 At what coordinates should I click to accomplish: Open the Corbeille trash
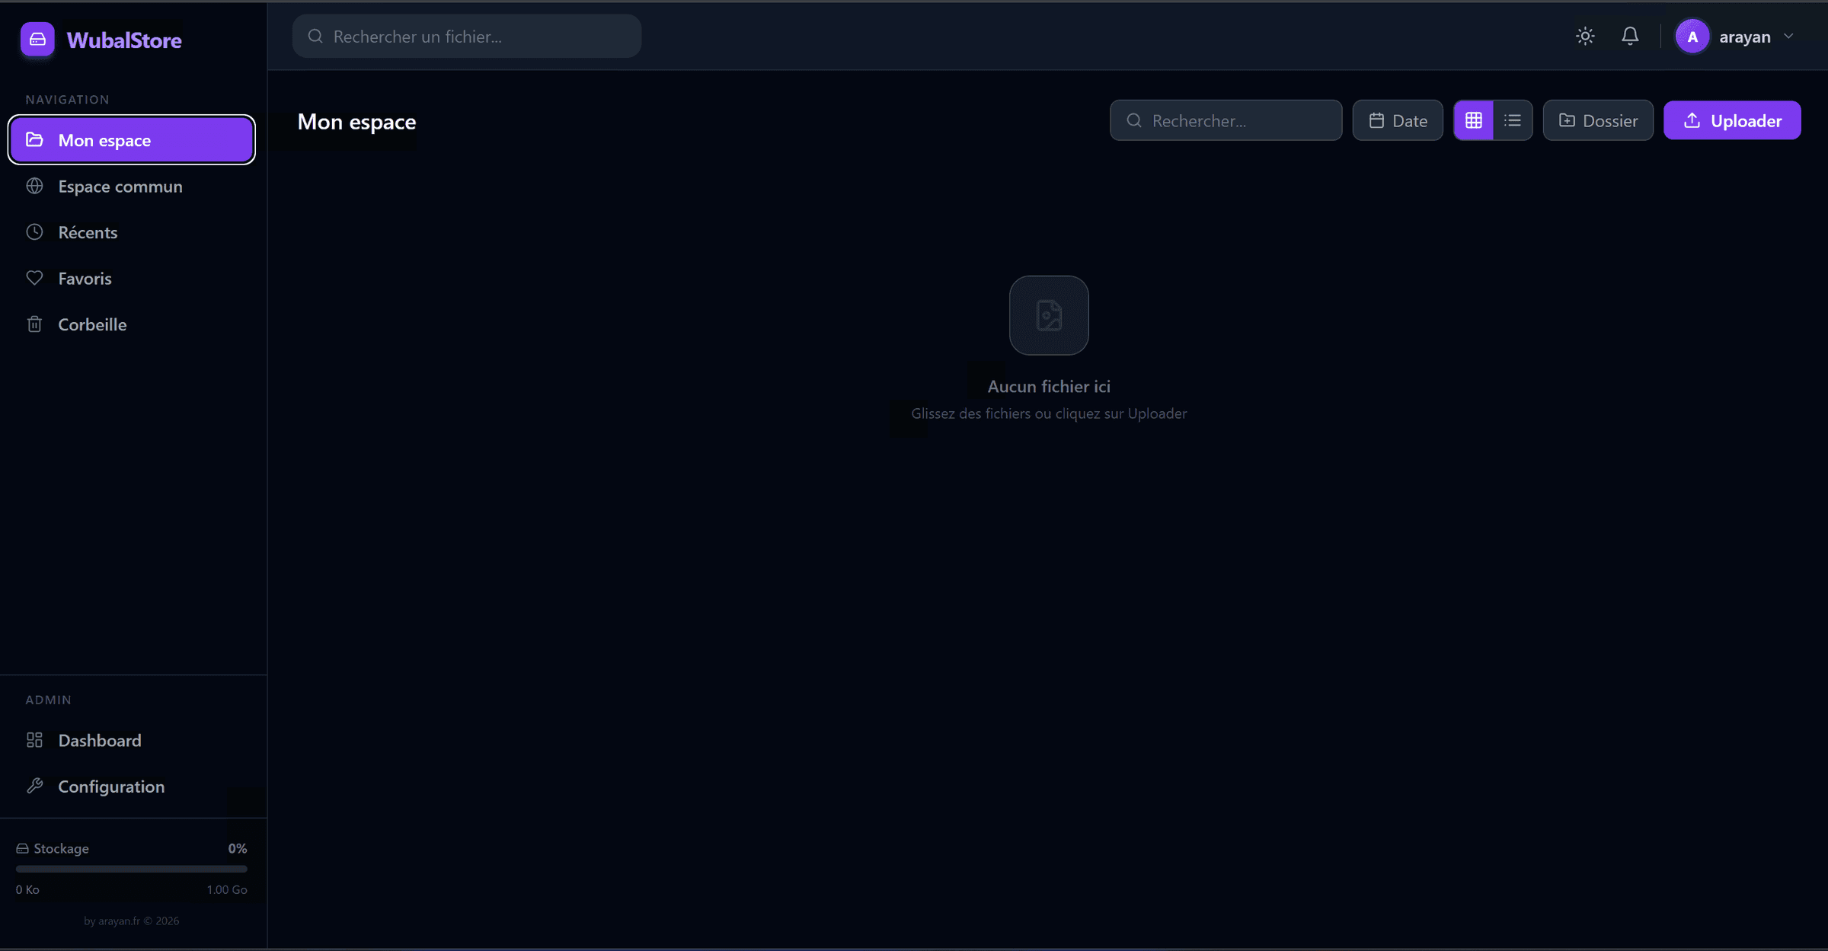pyautogui.click(x=132, y=324)
